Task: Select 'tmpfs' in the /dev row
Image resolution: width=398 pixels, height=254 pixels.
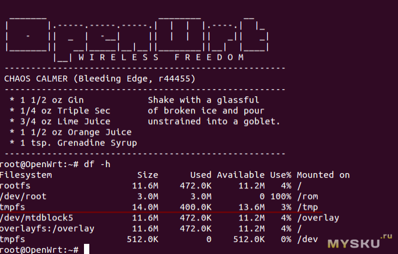Action: (12, 239)
